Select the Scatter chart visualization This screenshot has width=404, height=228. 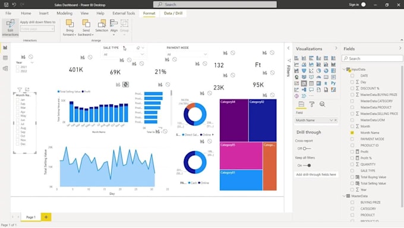(311, 70)
